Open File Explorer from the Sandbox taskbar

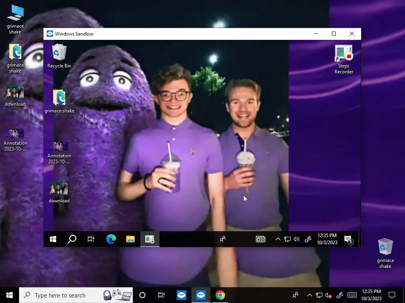pyautogui.click(x=131, y=239)
